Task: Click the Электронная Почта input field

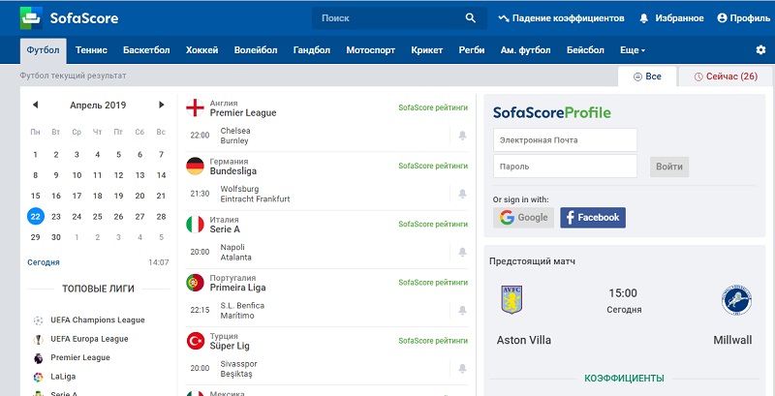Action: click(x=565, y=140)
